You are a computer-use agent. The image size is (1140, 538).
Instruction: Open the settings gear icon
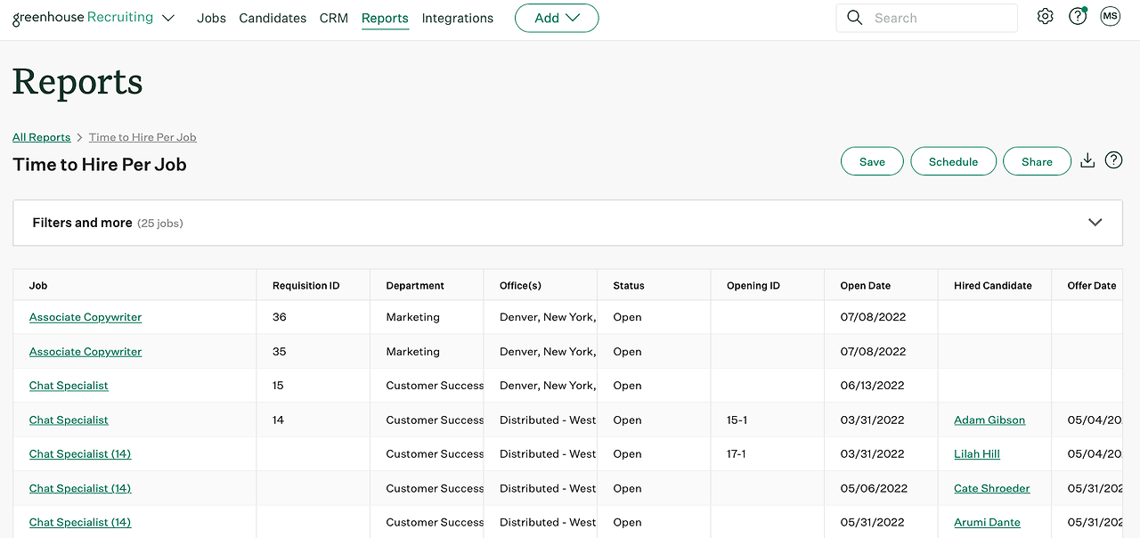tap(1045, 15)
